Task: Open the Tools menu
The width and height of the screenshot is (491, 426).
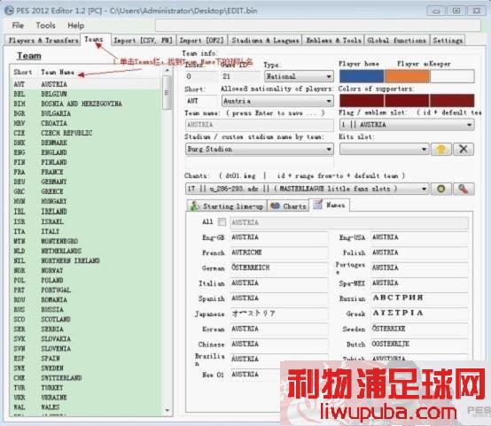Action: point(46,26)
